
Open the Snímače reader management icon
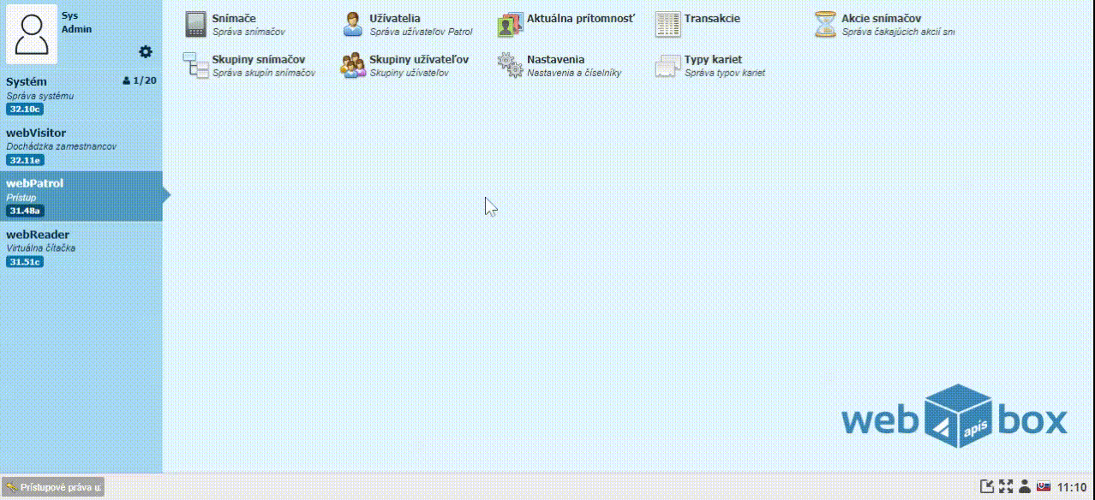click(197, 25)
